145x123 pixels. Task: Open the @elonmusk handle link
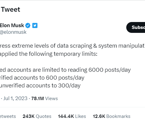click(x=13, y=32)
